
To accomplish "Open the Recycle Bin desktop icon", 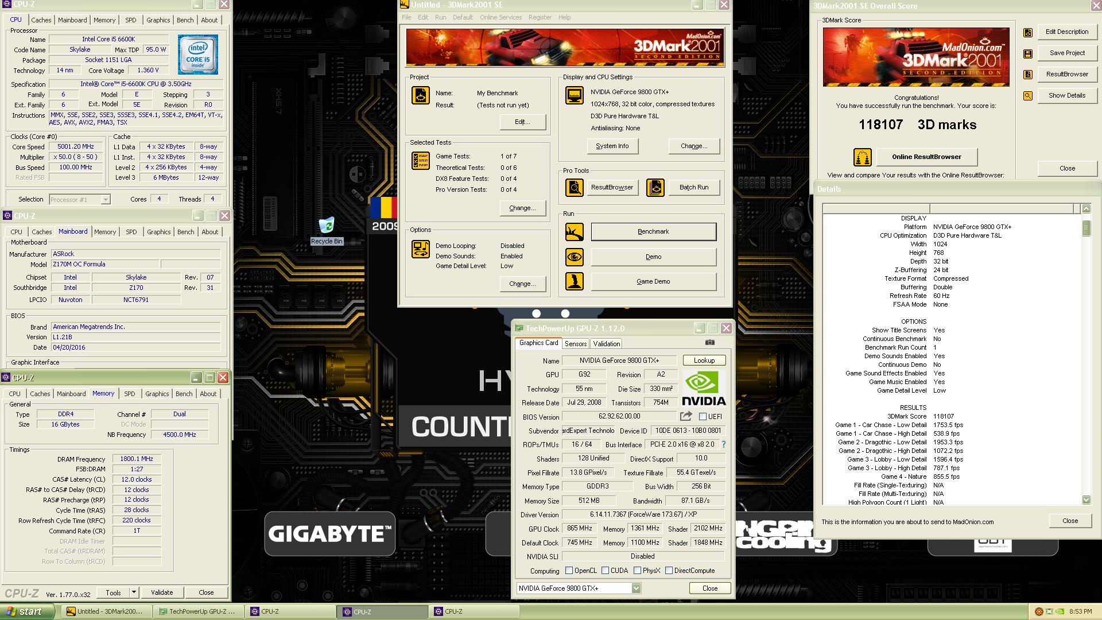I will coord(326,230).
